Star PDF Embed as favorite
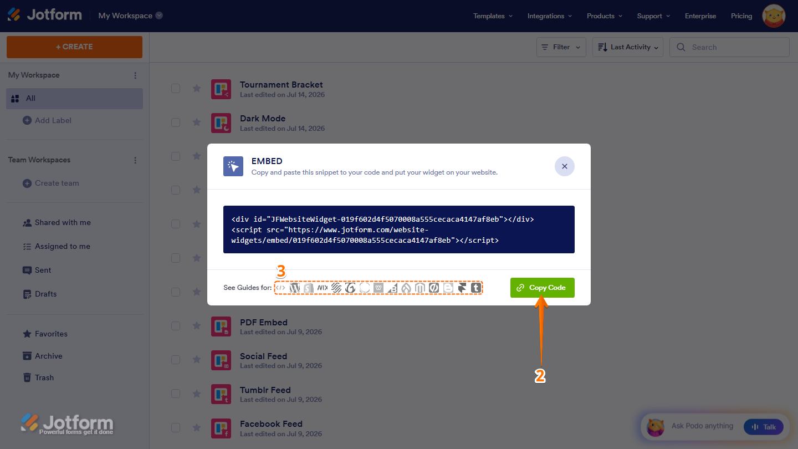The image size is (798, 449). [x=196, y=325]
